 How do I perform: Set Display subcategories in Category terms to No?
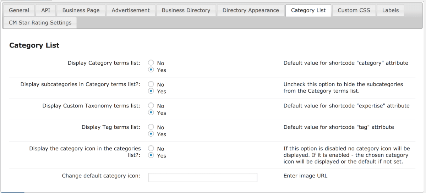(x=151, y=84)
